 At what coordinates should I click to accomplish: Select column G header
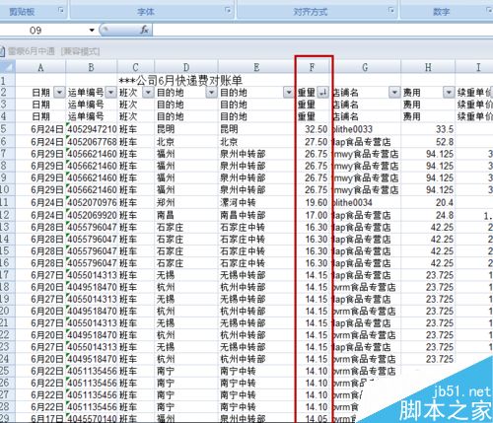click(365, 67)
